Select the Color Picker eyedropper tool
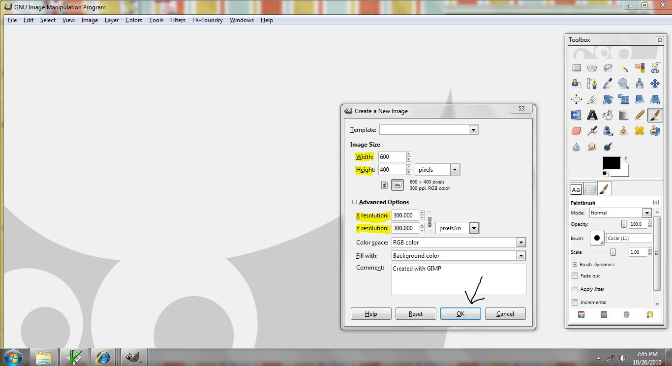 tap(608, 84)
